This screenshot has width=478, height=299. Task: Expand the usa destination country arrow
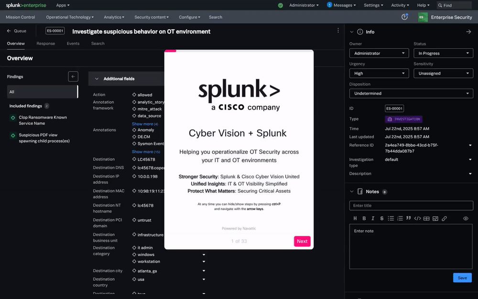[x=204, y=279]
